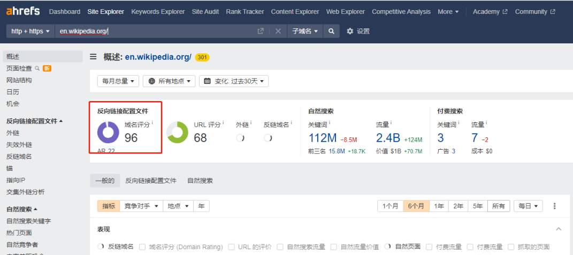Open 失效外链 in sidebar

click(19, 145)
